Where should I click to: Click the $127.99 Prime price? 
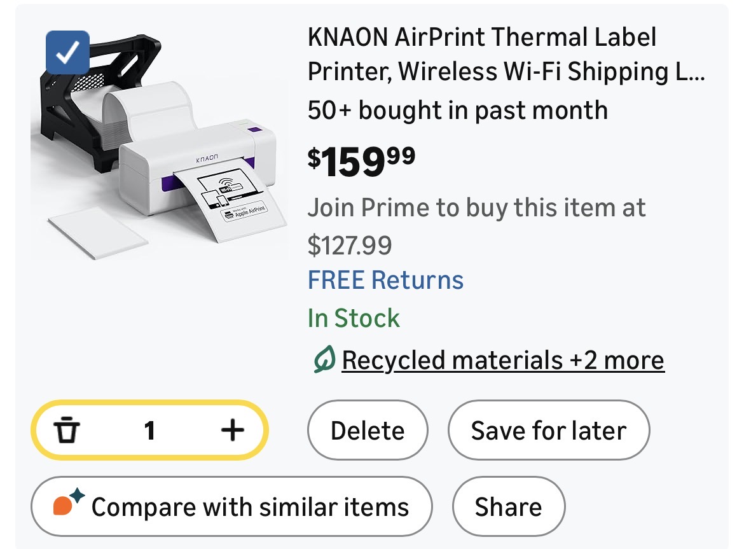350,245
